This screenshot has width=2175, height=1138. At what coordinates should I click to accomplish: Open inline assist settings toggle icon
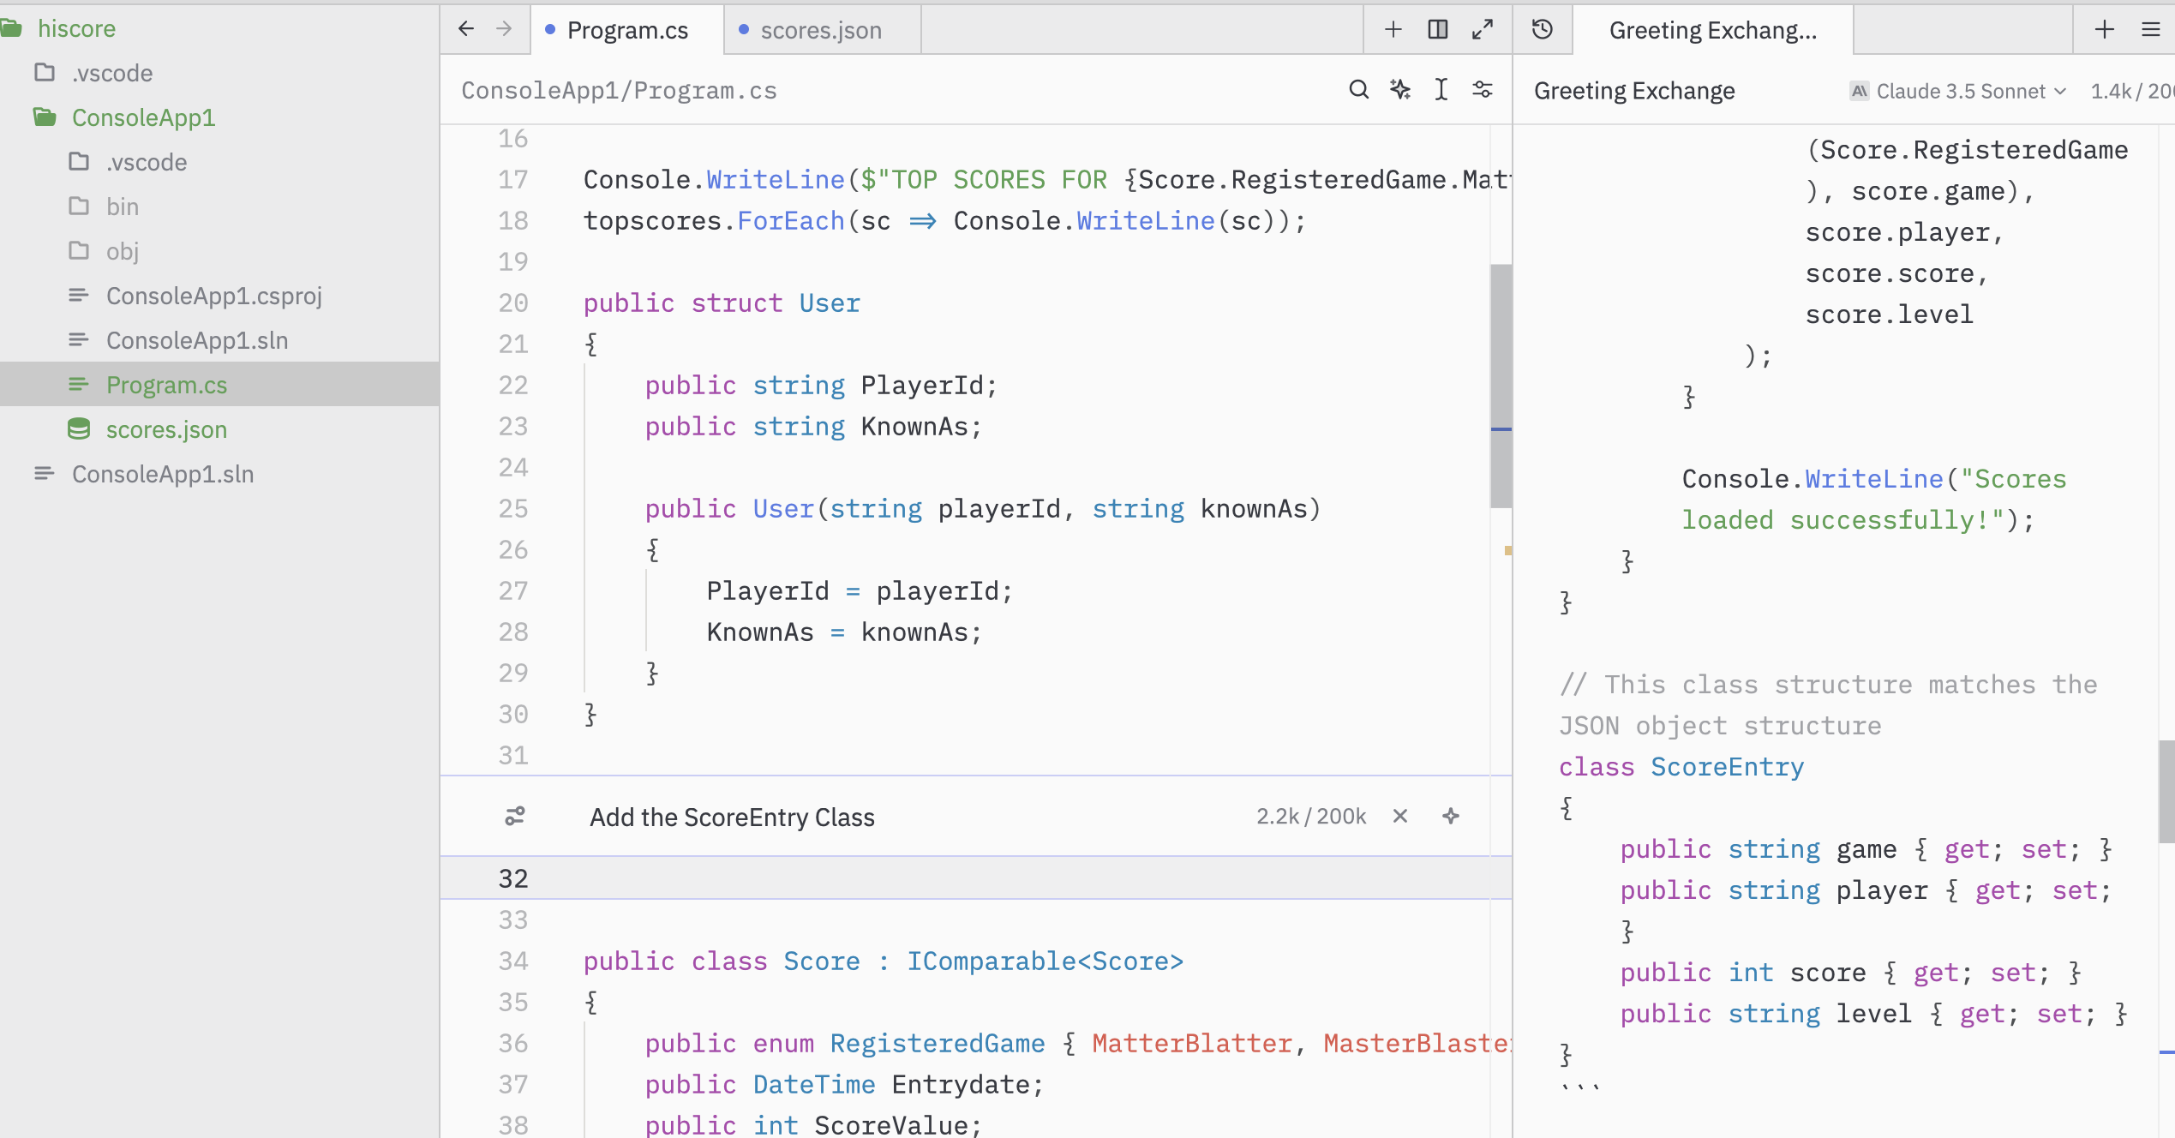tap(515, 816)
